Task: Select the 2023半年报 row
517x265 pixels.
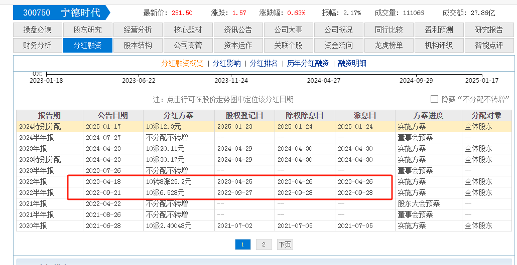Action: [264, 170]
